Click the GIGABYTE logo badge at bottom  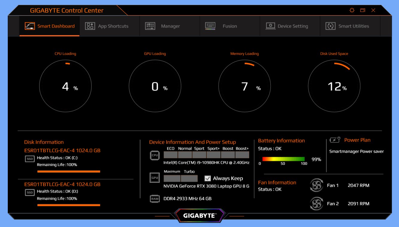pyautogui.click(x=199, y=216)
